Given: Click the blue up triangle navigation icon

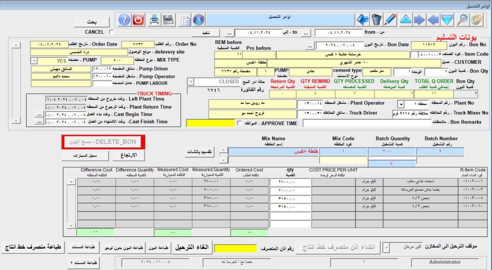Looking at the screenshot, I should pyautogui.click(x=406, y=20).
